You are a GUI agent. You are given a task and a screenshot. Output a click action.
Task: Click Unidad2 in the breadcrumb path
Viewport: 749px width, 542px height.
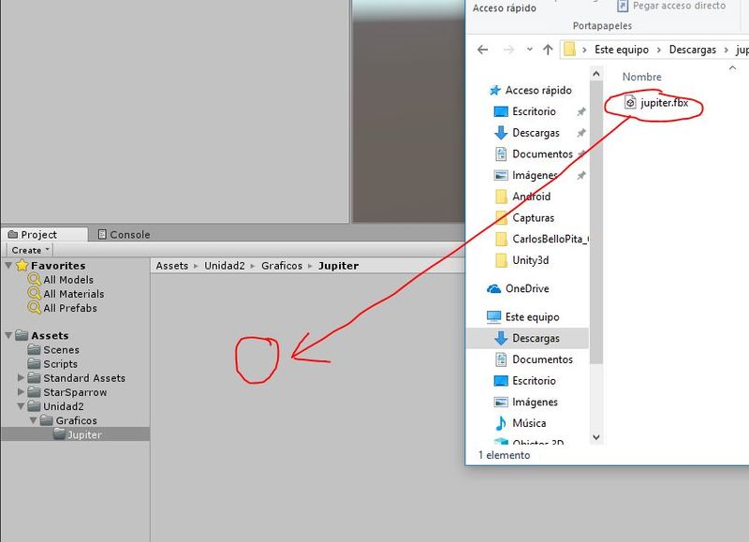tap(225, 266)
